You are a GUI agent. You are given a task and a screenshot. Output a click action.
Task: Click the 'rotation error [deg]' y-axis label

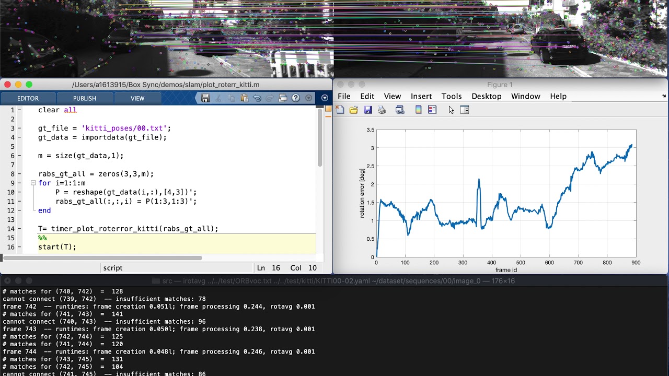coord(362,193)
